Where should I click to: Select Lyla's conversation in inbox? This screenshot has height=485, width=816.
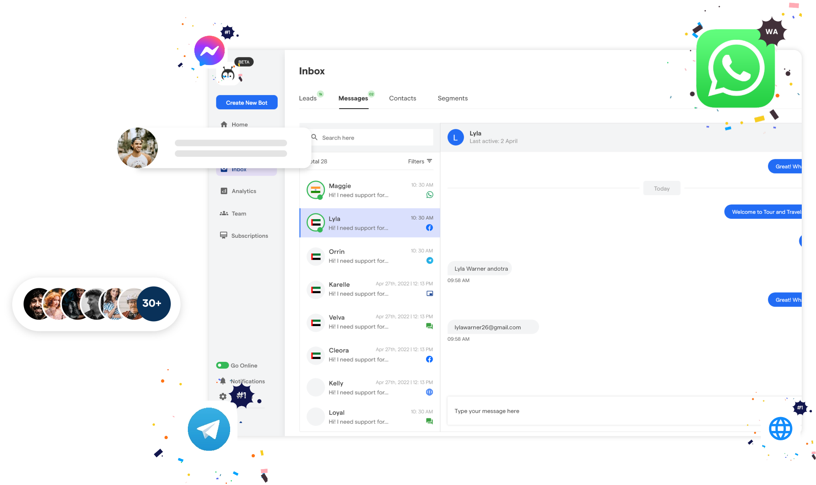click(370, 223)
